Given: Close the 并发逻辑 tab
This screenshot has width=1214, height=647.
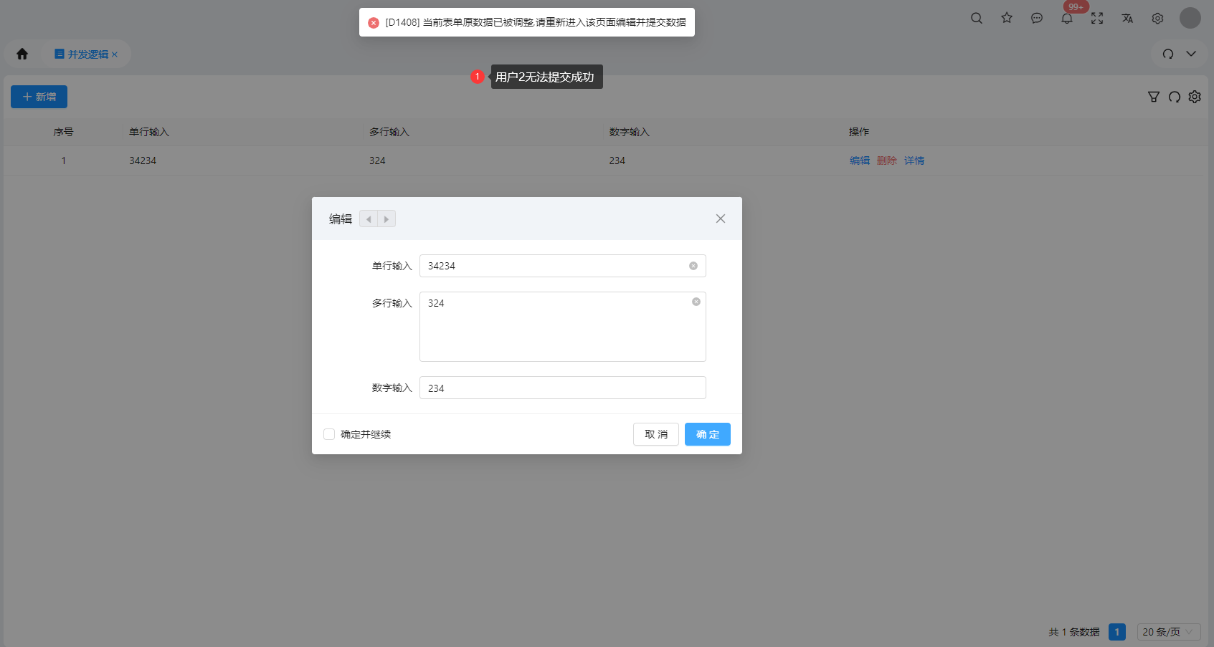Looking at the screenshot, I should 115,54.
